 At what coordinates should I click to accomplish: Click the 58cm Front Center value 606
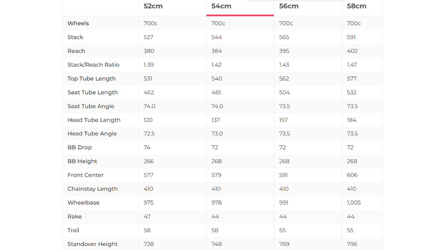coord(352,175)
